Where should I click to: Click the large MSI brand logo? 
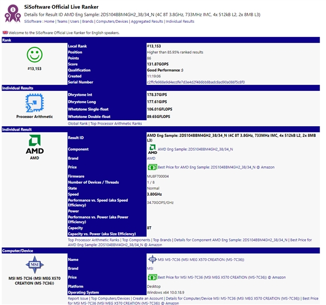click(x=34, y=266)
